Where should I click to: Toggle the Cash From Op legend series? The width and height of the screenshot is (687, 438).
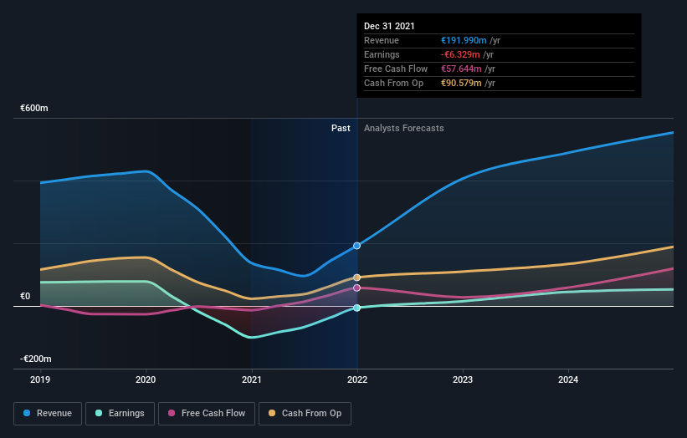click(x=305, y=414)
